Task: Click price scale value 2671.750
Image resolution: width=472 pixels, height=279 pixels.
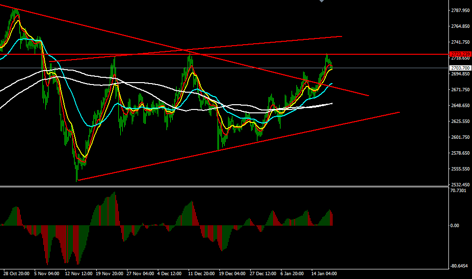Action: coord(460,90)
